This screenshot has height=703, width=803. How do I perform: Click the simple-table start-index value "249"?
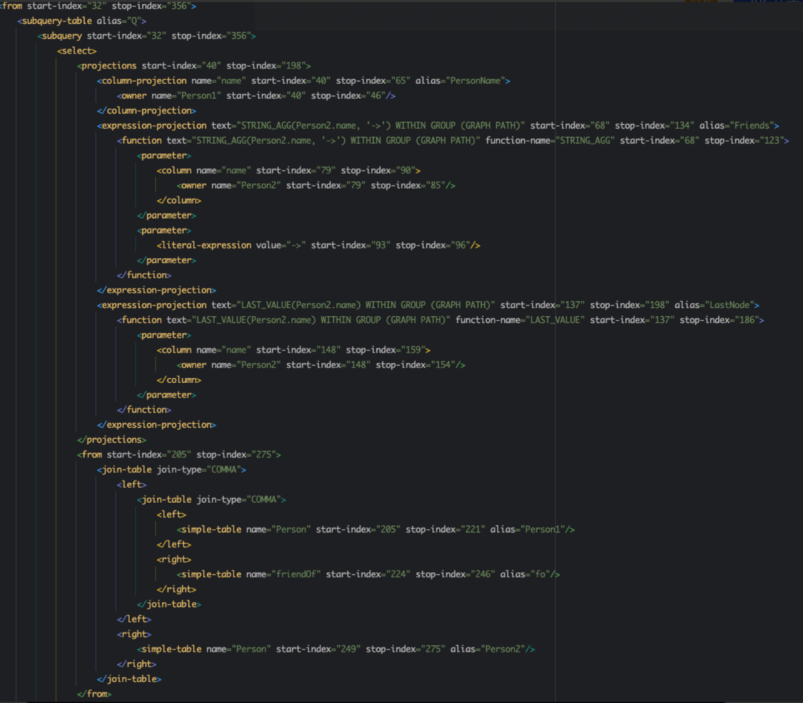348,649
